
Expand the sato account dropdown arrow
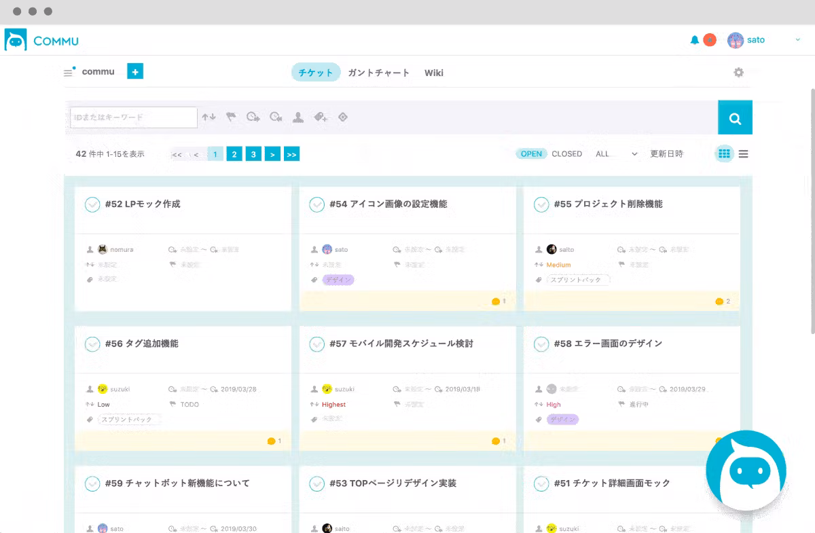(x=798, y=40)
